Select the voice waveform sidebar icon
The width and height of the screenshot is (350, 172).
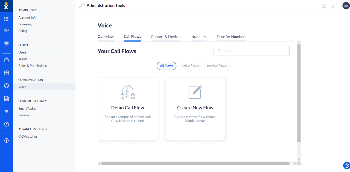(6, 30)
